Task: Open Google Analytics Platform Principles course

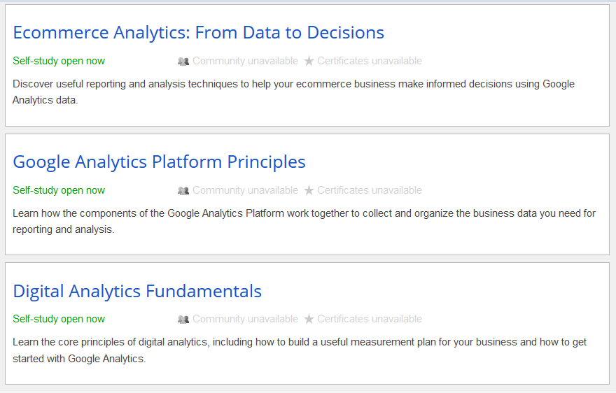Action: 159,162
